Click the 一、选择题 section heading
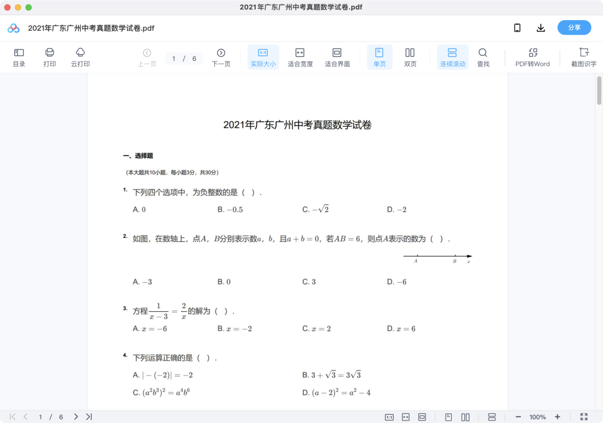Viewport: 603px width, 423px height. 138,156
